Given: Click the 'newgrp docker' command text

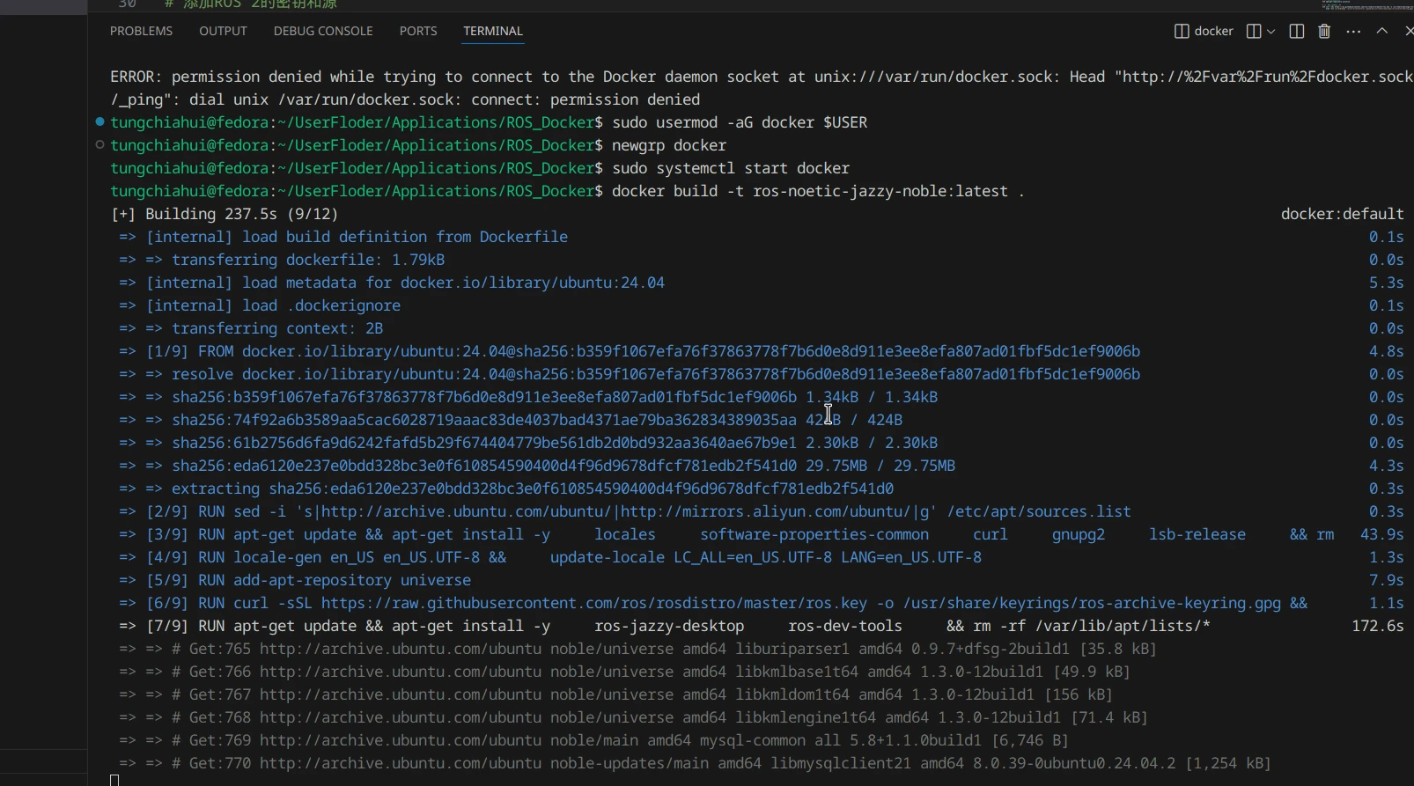Looking at the screenshot, I should 669,145.
